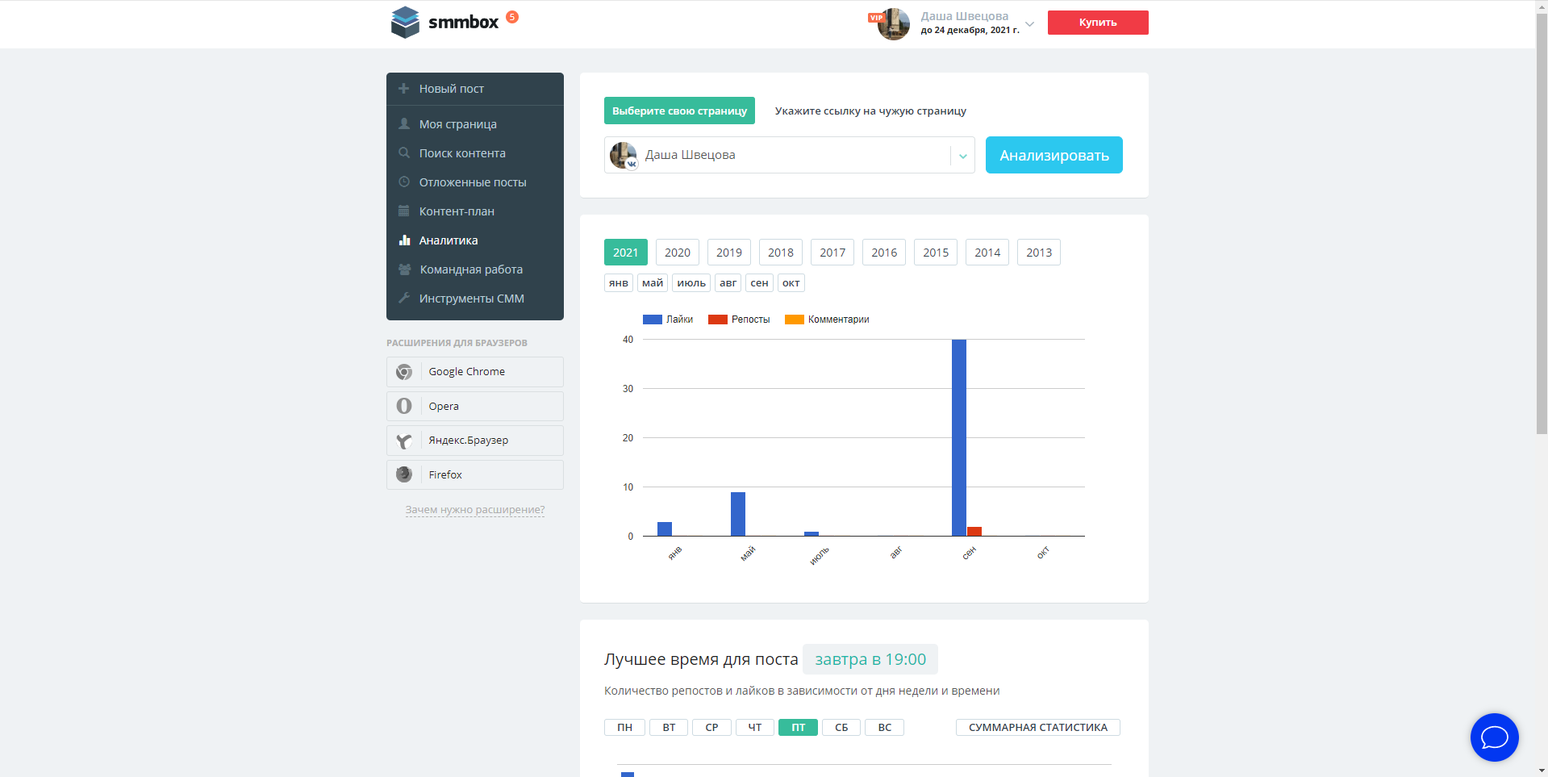The width and height of the screenshot is (1548, 777).
Task: Click СУММАРНАЯ СТАТИСТИКА button
Action: [x=1037, y=727]
